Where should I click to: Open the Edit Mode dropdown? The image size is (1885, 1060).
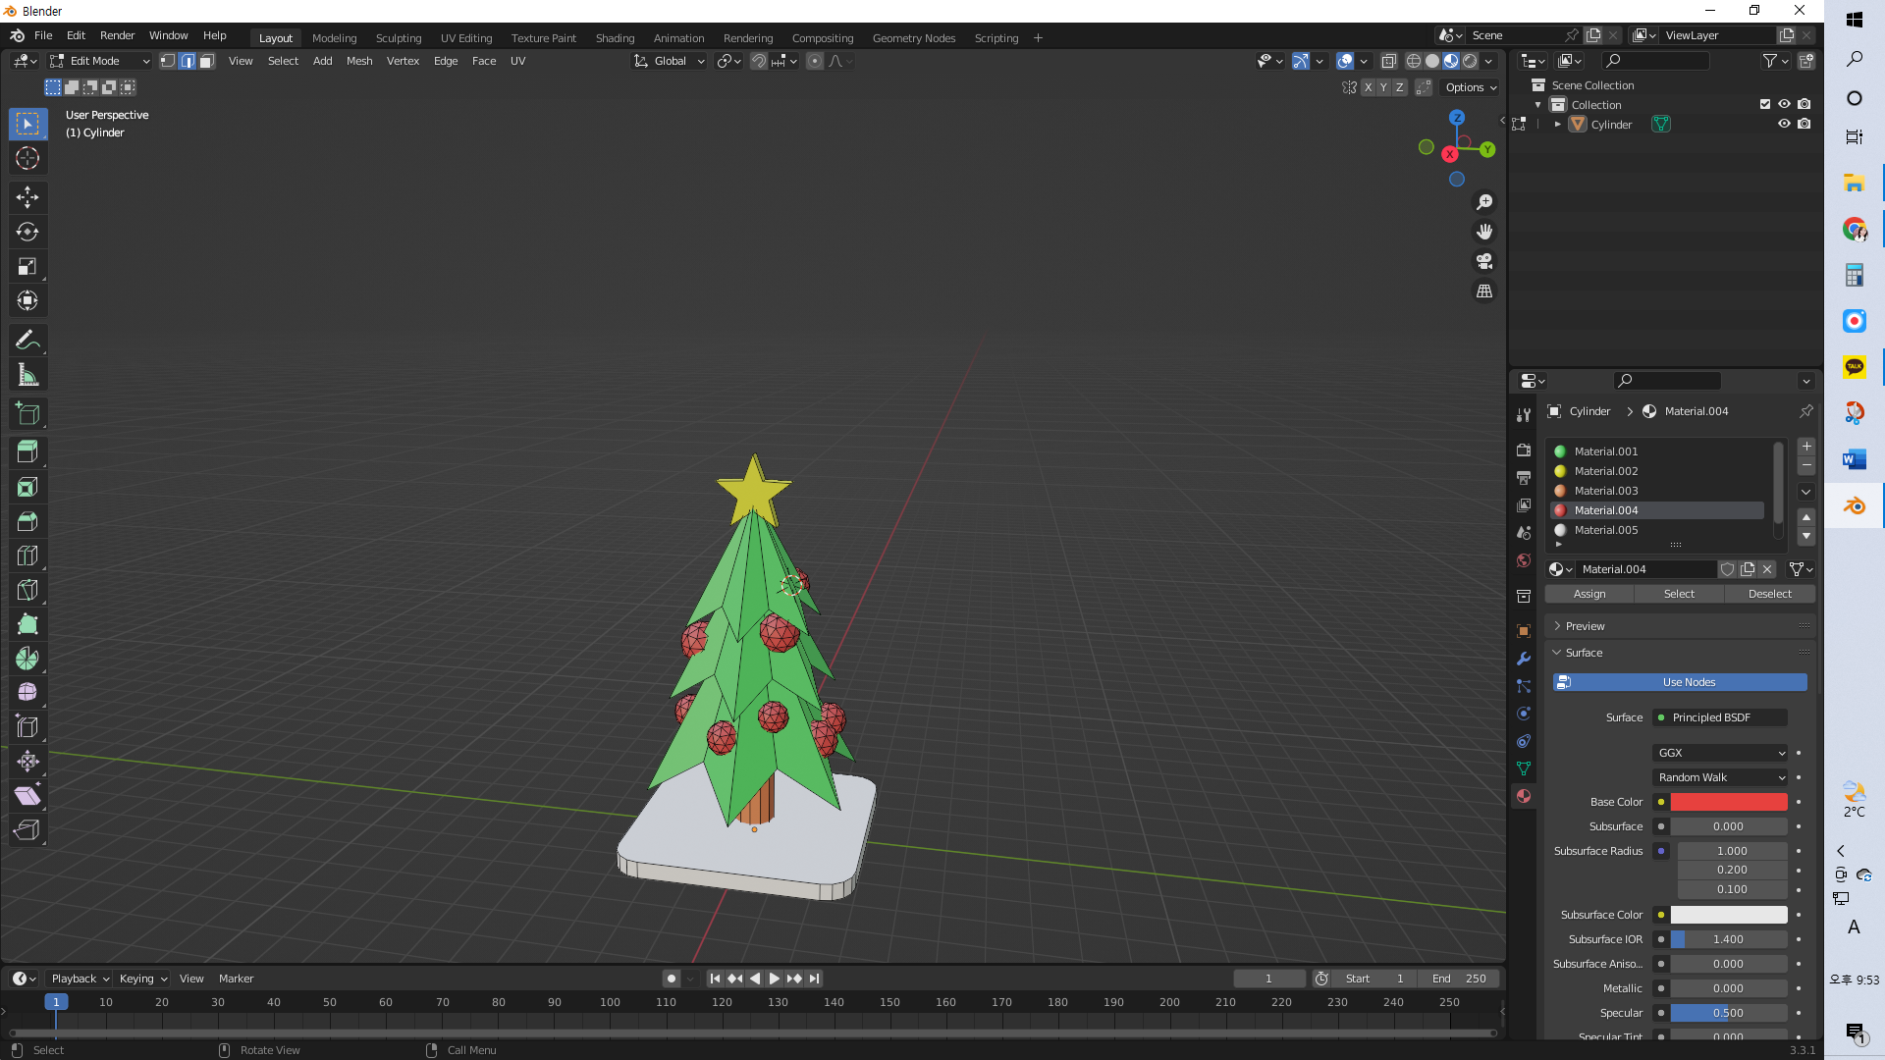click(x=100, y=61)
